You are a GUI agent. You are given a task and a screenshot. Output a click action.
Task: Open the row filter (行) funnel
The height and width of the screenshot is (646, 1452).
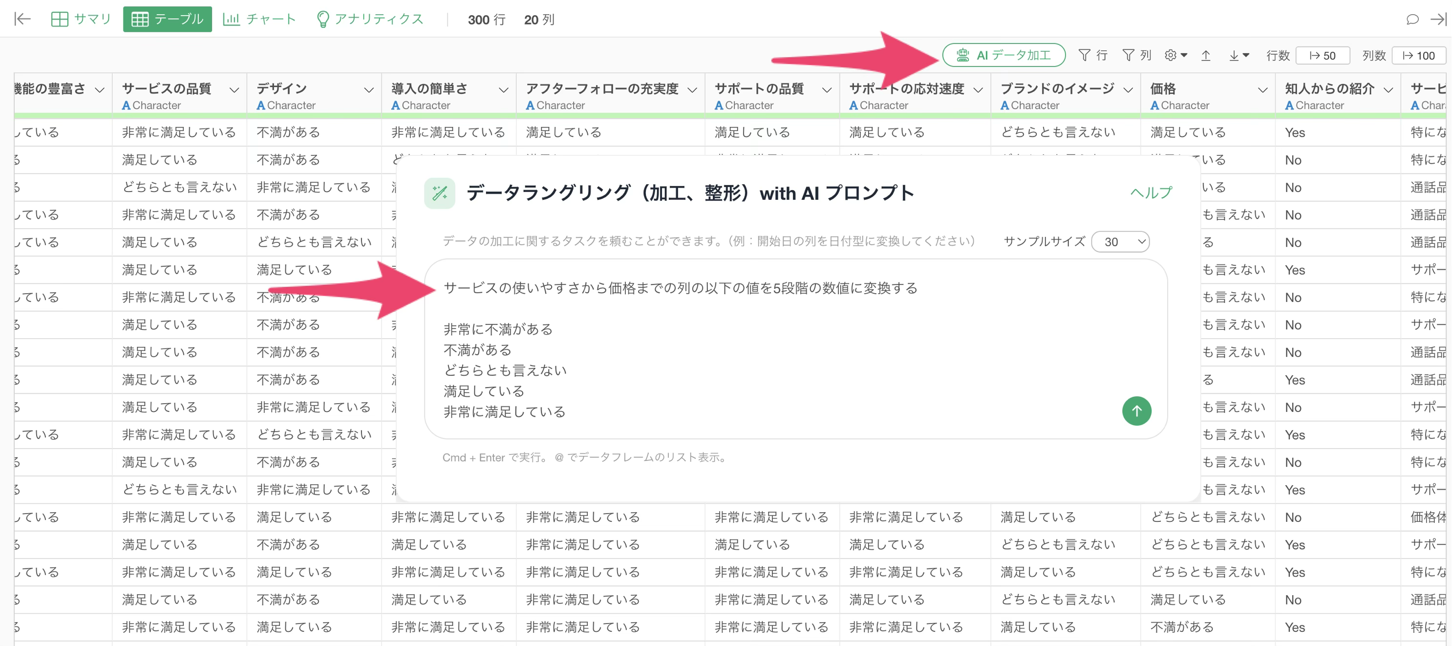(1092, 55)
